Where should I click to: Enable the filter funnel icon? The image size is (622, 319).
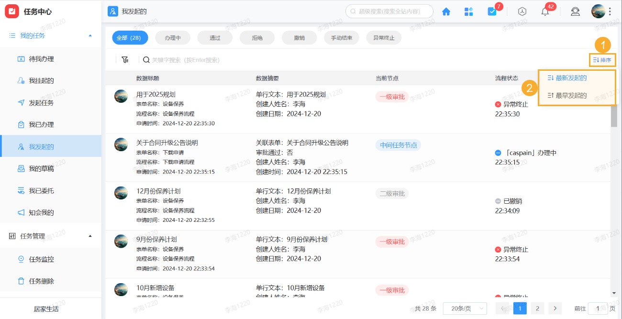[x=125, y=60]
